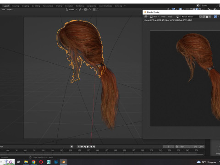Open the snapping options dropdown
Image resolution: width=220 pixels, height=165 pixels.
pyautogui.click(x=89, y=10)
